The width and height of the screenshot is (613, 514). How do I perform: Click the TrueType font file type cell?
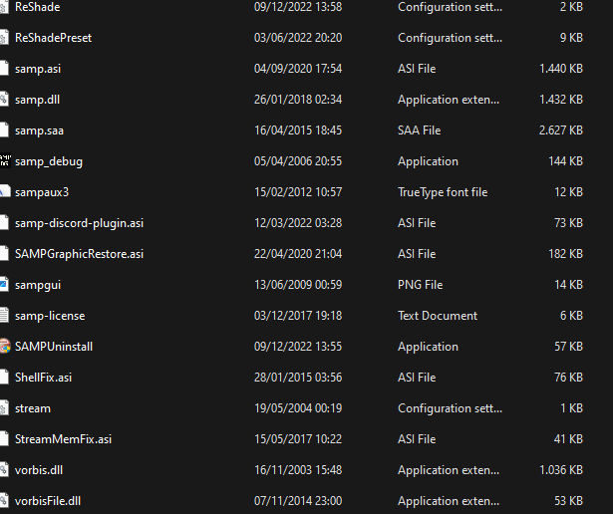coord(443,192)
